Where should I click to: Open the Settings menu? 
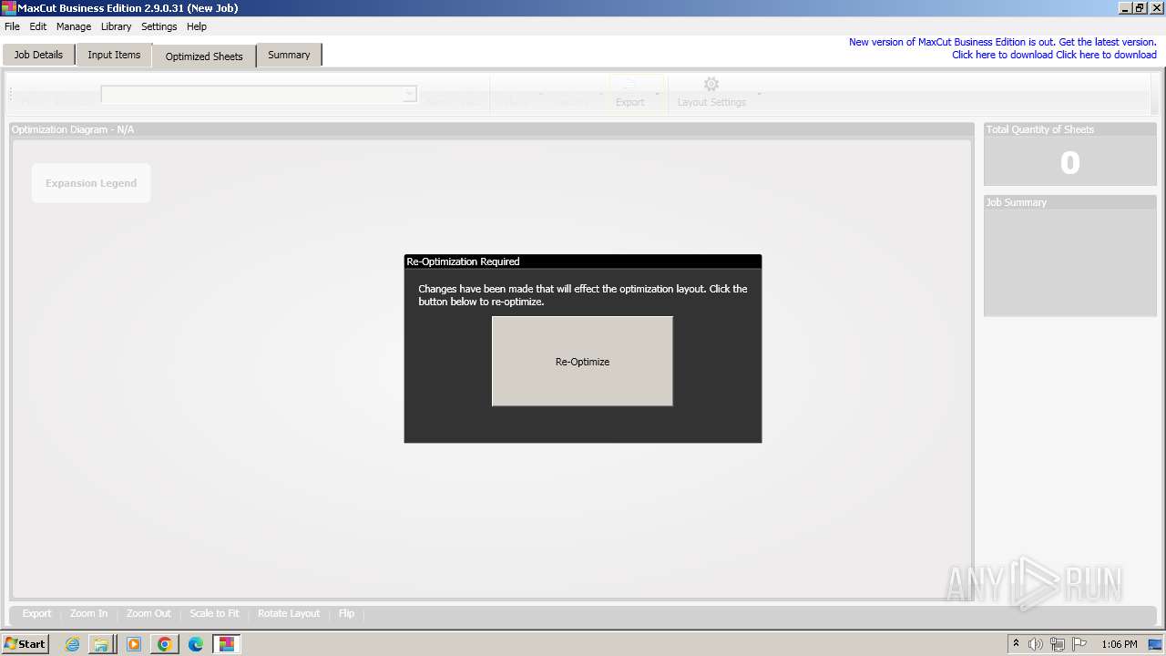point(159,26)
